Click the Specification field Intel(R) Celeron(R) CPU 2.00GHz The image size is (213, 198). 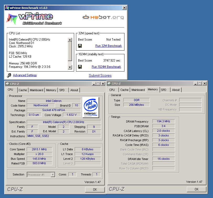click(64, 122)
